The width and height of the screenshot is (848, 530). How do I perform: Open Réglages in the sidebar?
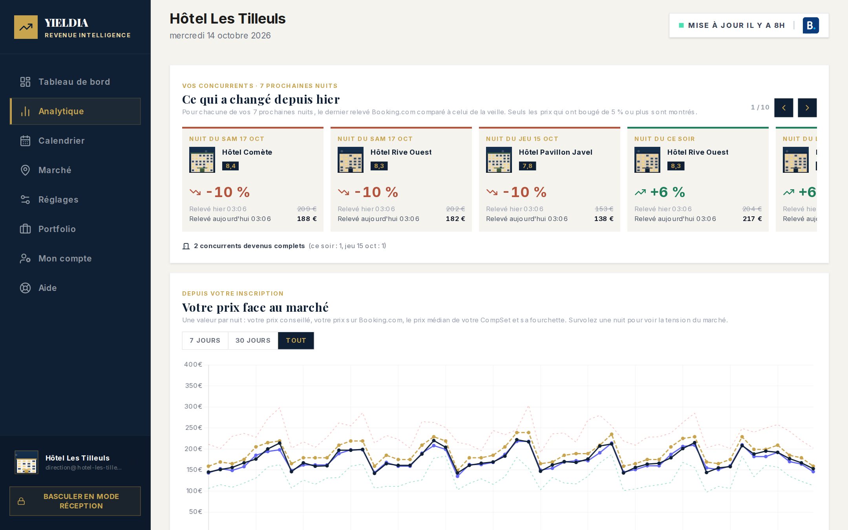coord(75,199)
